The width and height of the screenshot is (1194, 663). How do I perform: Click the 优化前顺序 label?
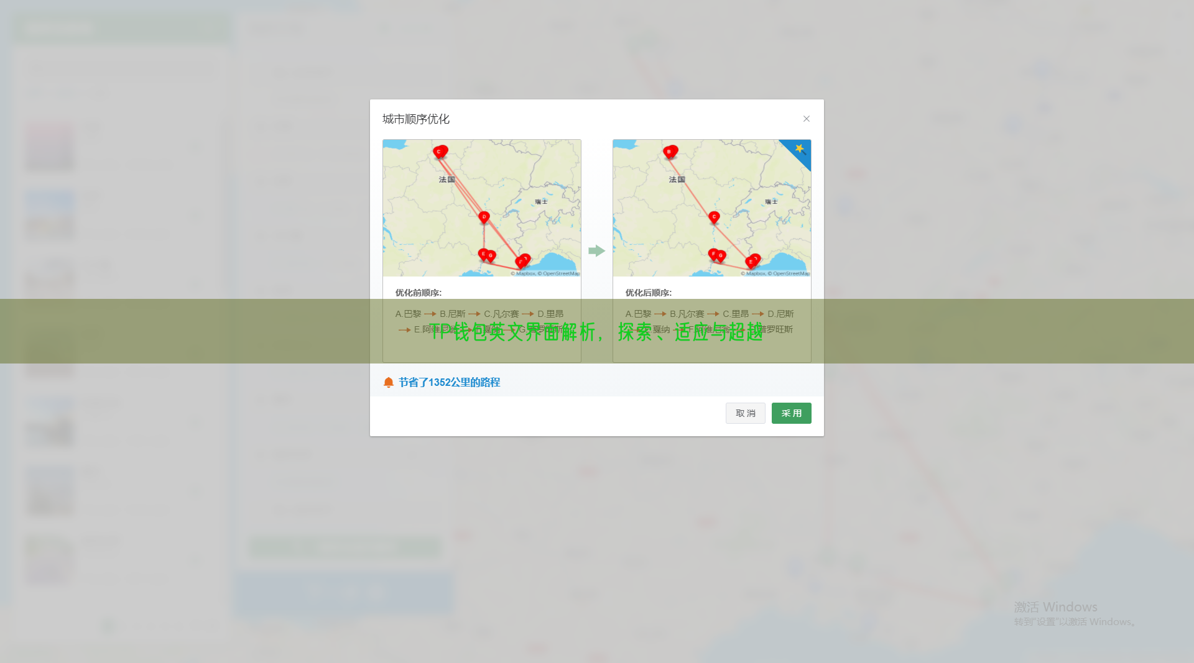tap(419, 293)
